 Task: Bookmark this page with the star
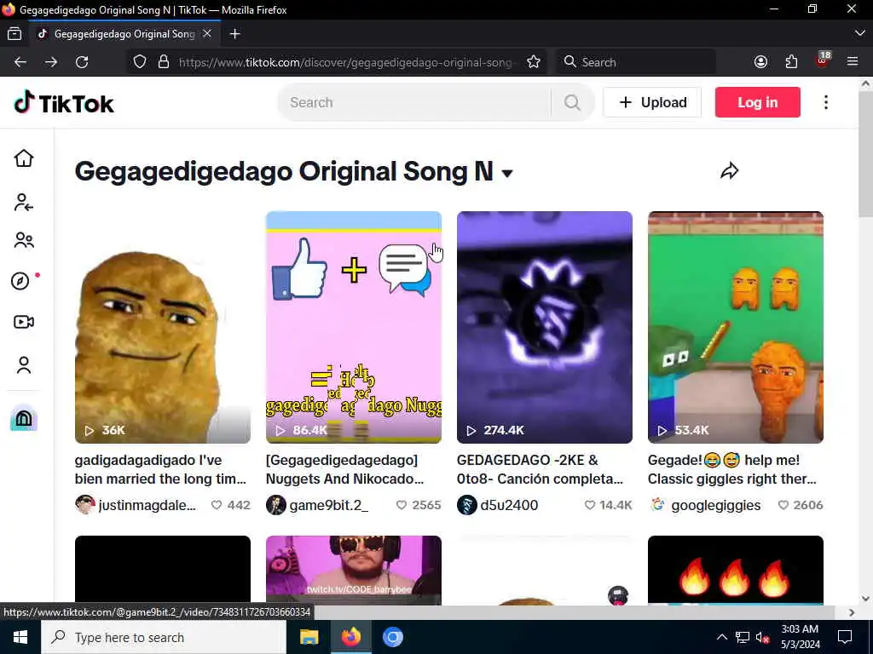[534, 61]
